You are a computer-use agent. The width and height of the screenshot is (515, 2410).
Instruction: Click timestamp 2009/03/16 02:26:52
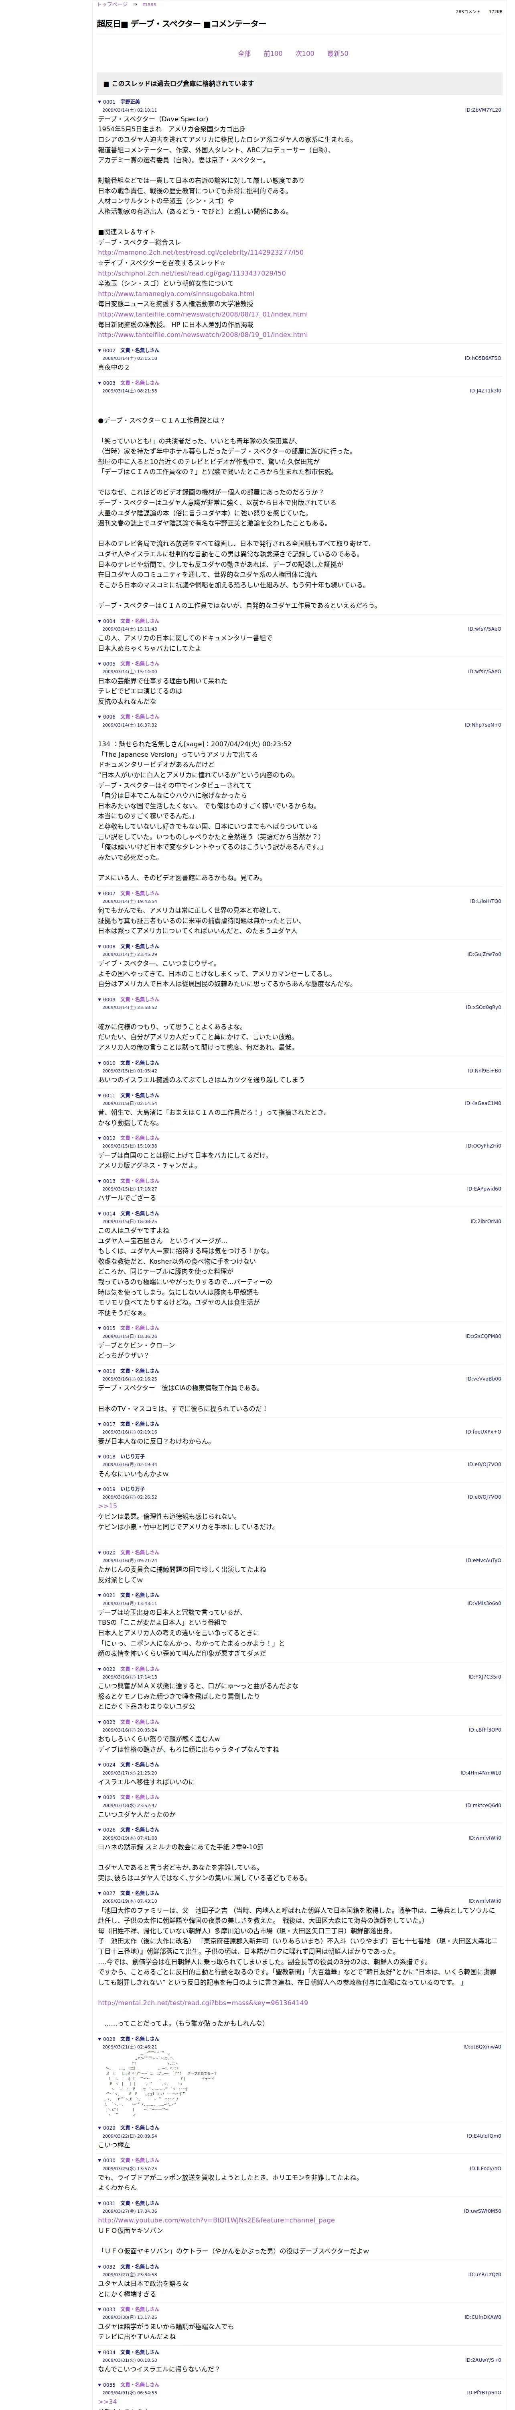pos(130,1497)
